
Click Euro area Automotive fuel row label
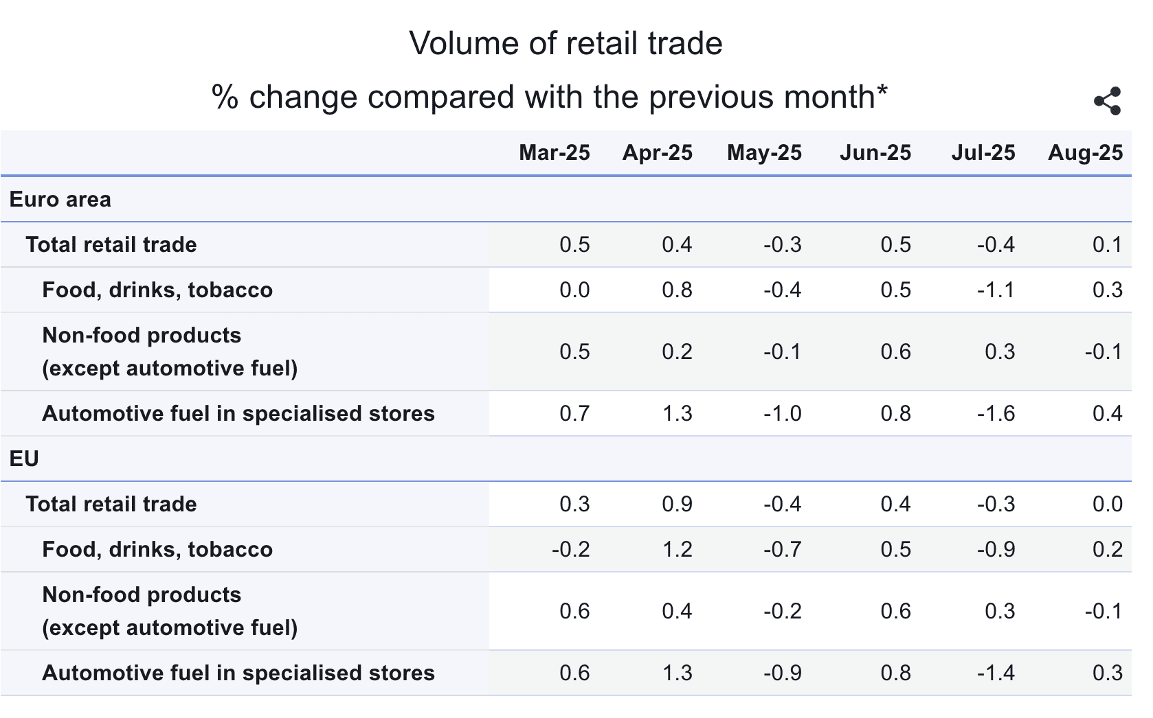coord(238,413)
